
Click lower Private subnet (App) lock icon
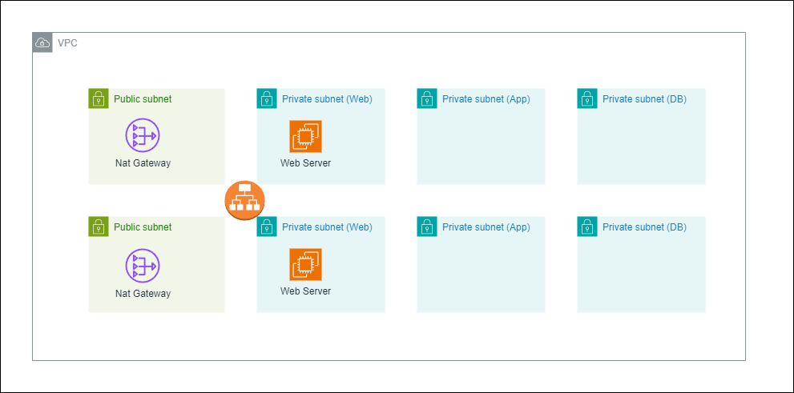point(427,227)
